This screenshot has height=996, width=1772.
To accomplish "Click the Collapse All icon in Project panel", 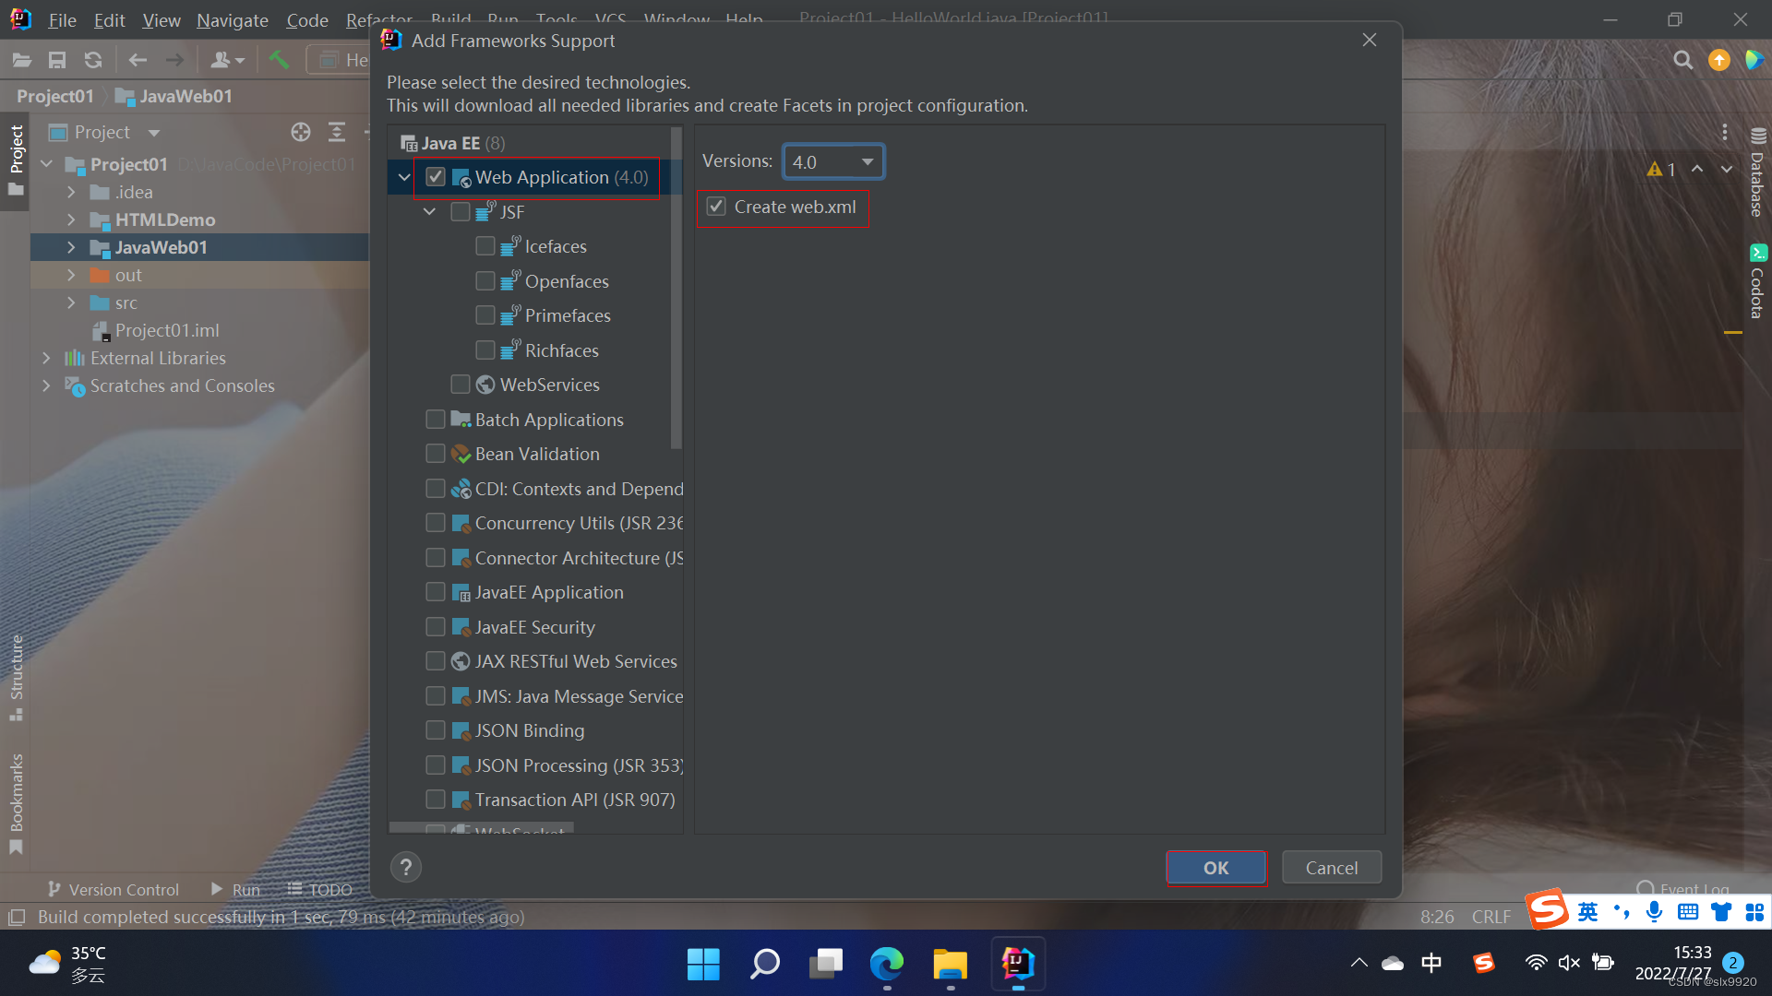I will 337,132.
